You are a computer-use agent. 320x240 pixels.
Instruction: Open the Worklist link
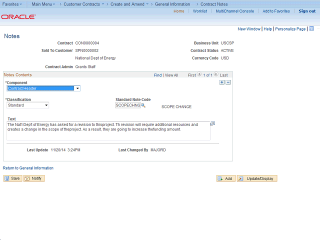tap(200, 11)
